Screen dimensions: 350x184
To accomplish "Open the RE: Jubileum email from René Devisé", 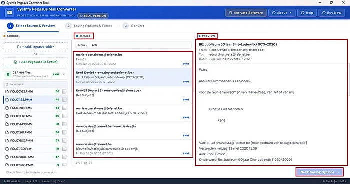I will [x=133, y=77].
